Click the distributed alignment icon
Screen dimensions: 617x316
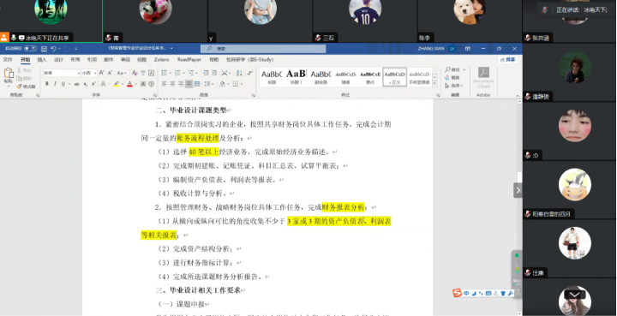(x=197, y=84)
